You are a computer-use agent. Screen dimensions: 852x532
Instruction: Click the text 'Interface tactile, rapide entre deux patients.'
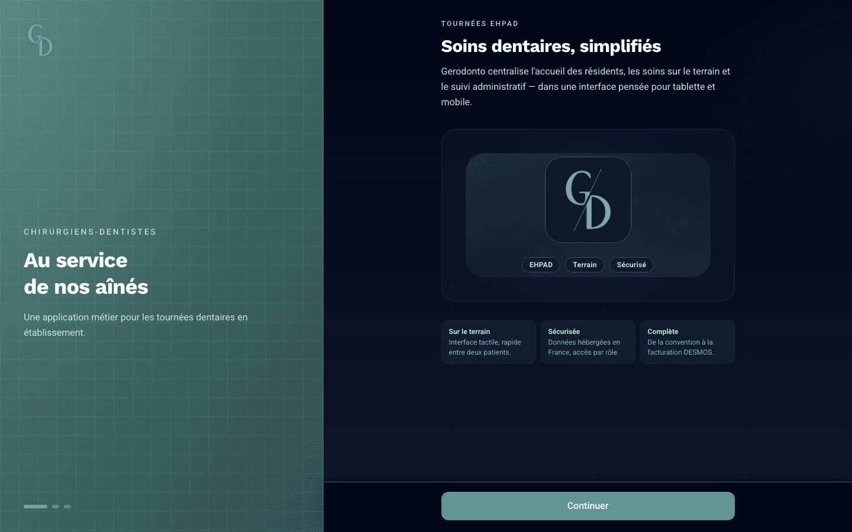click(485, 347)
